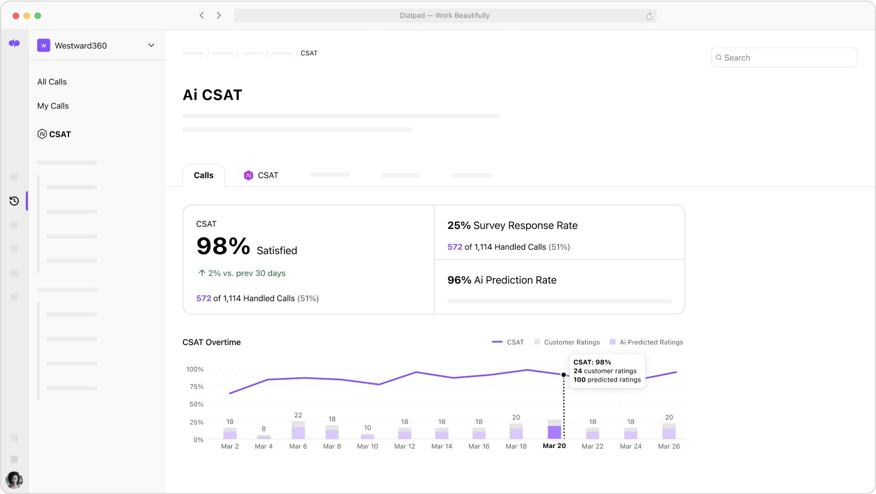Select the Ai CSAT icon in the sidebar
Image resolution: width=876 pixels, height=494 pixels.
[42, 134]
